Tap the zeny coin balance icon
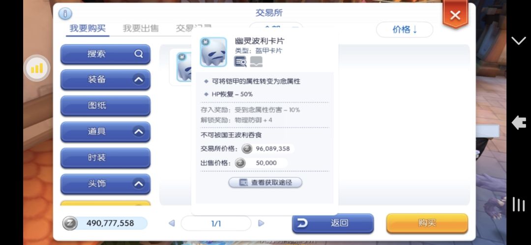This screenshot has height=245, width=531. [70, 223]
